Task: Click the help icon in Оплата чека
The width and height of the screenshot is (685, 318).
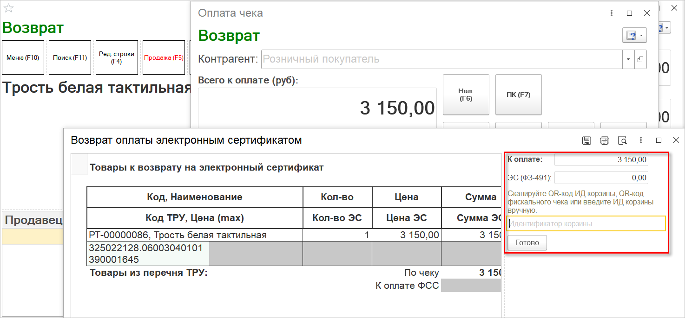Action: (x=631, y=36)
